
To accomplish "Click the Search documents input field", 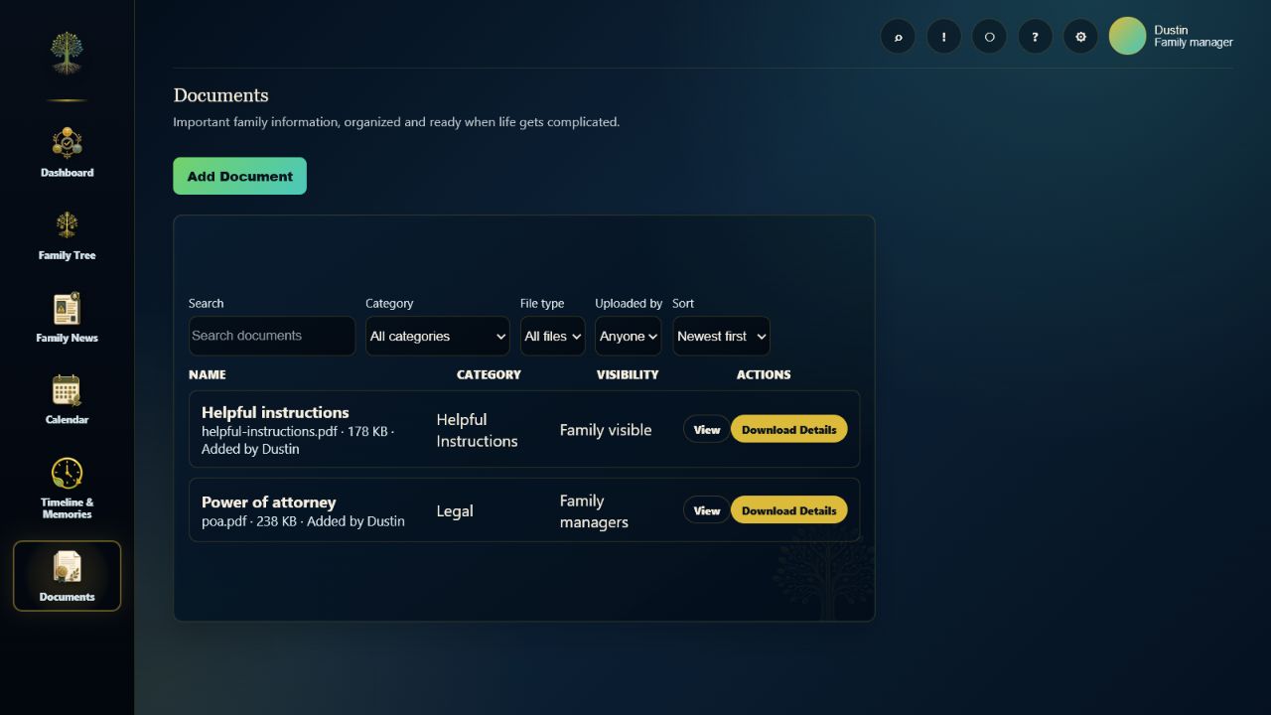I will tap(271, 336).
